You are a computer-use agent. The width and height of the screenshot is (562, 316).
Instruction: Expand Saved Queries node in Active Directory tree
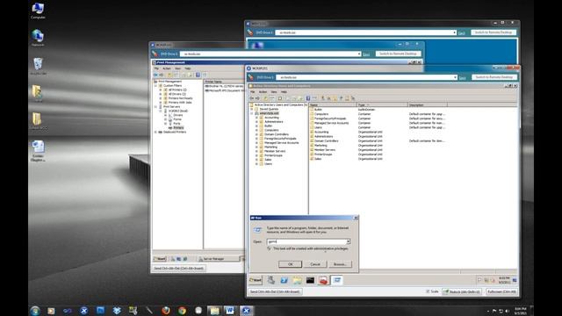[x=252, y=109]
